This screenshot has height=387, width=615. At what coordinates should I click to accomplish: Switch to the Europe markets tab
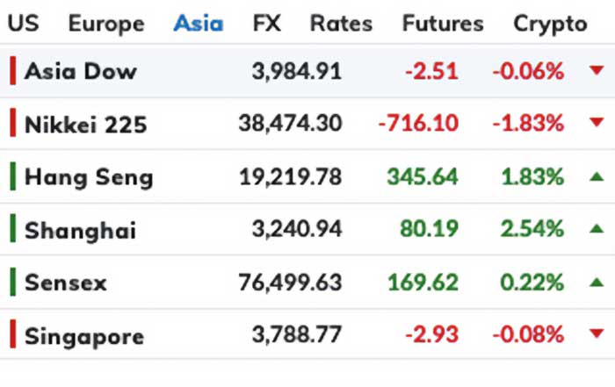[105, 23]
